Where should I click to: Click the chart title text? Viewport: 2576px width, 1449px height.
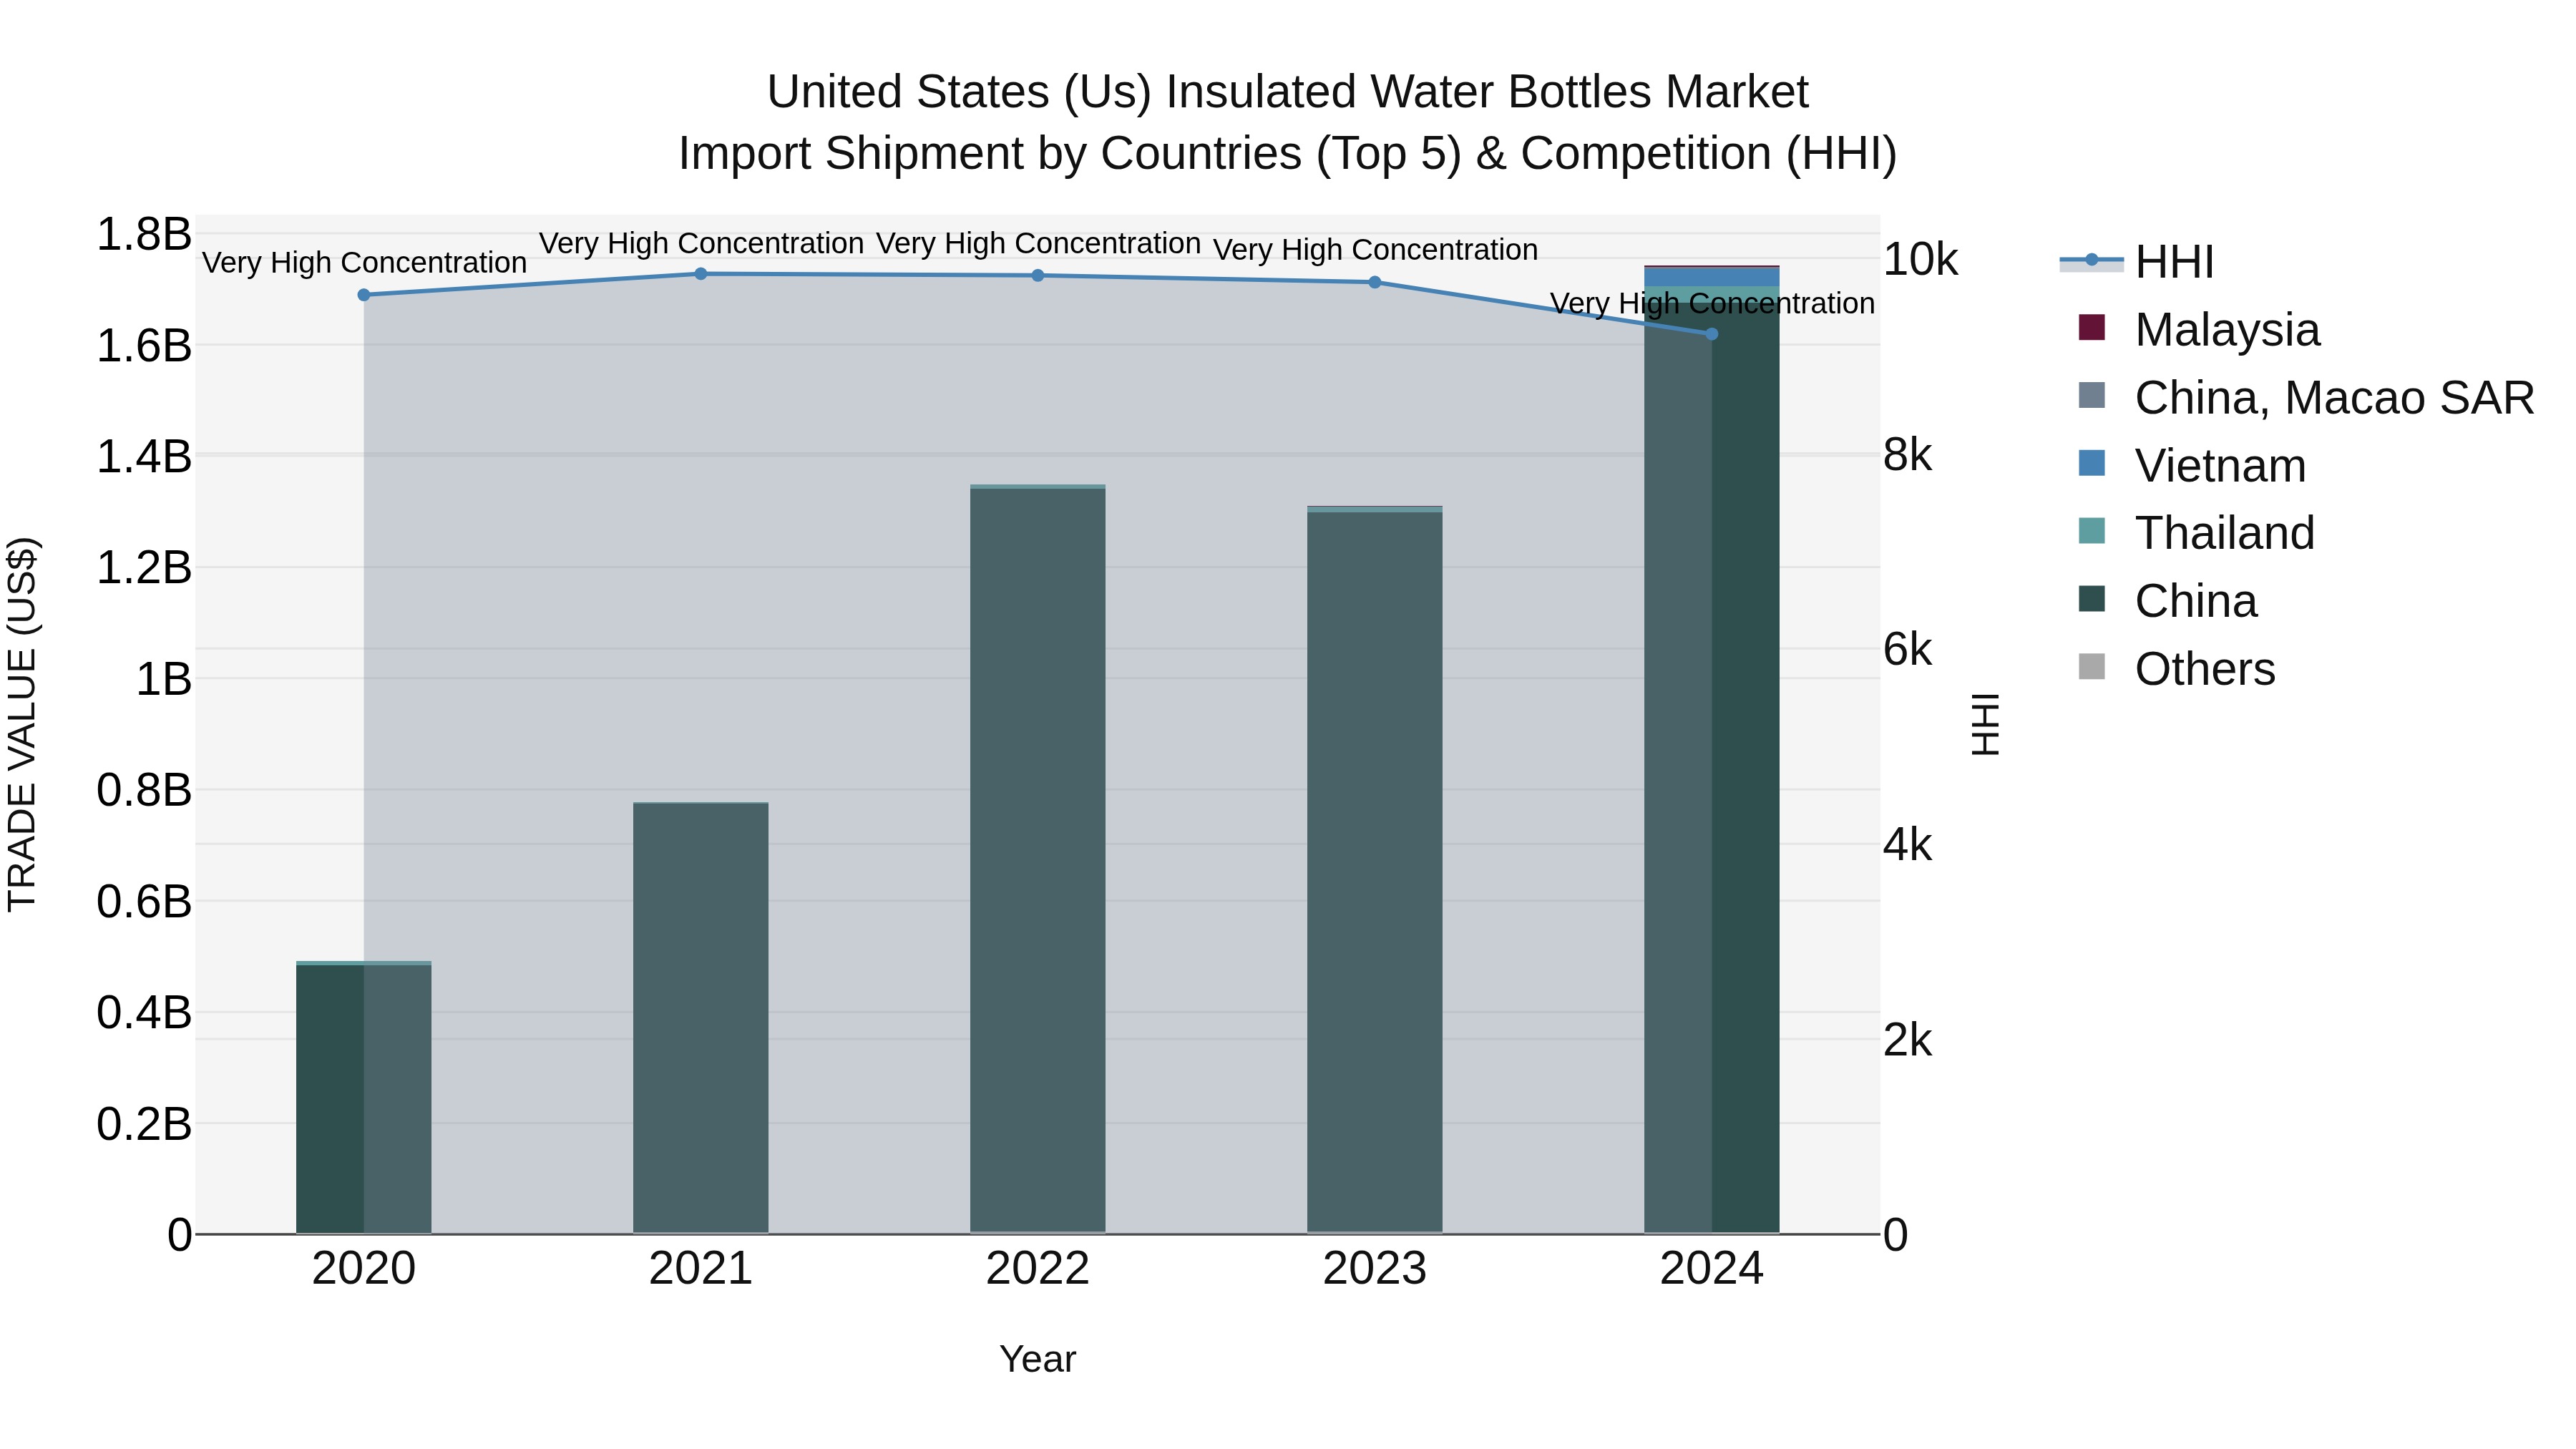click(x=1288, y=123)
